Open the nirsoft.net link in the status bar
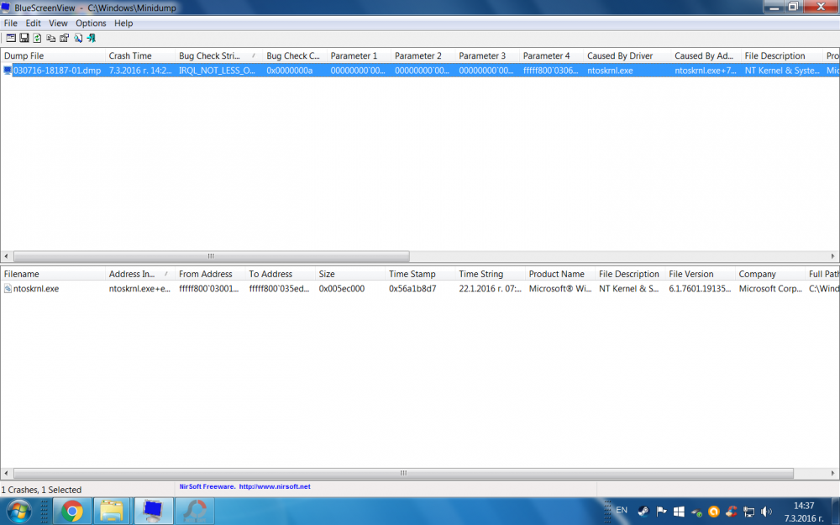This screenshot has height=525, width=840. [275, 486]
